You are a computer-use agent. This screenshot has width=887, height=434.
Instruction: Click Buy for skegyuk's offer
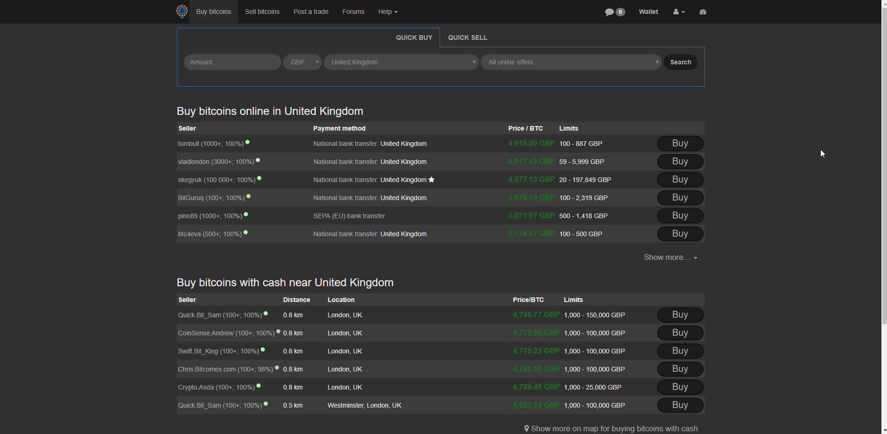click(x=680, y=180)
